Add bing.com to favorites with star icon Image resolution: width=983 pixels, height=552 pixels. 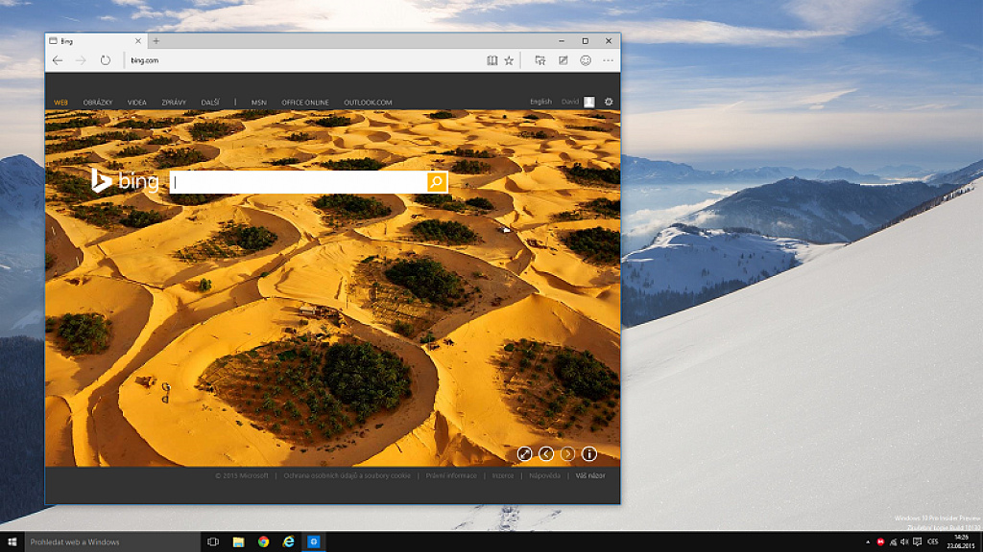tap(509, 60)
